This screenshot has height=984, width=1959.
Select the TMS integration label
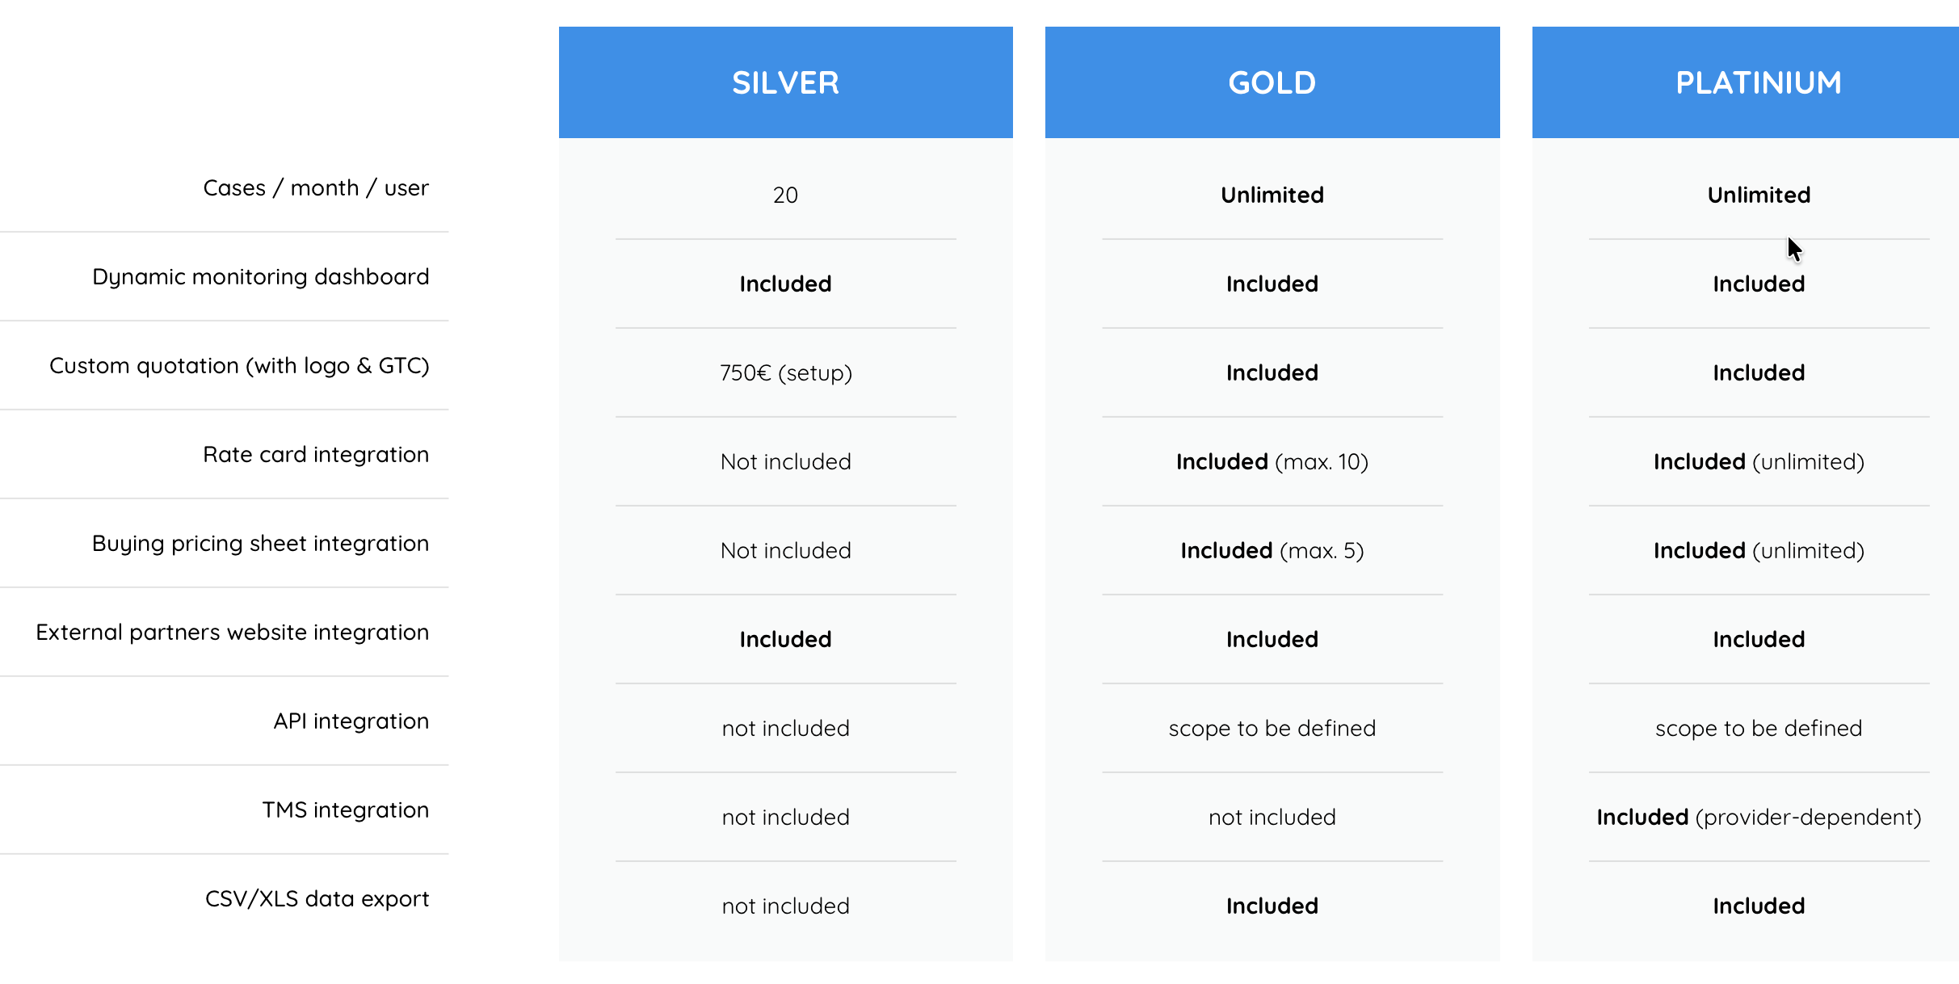345,810
